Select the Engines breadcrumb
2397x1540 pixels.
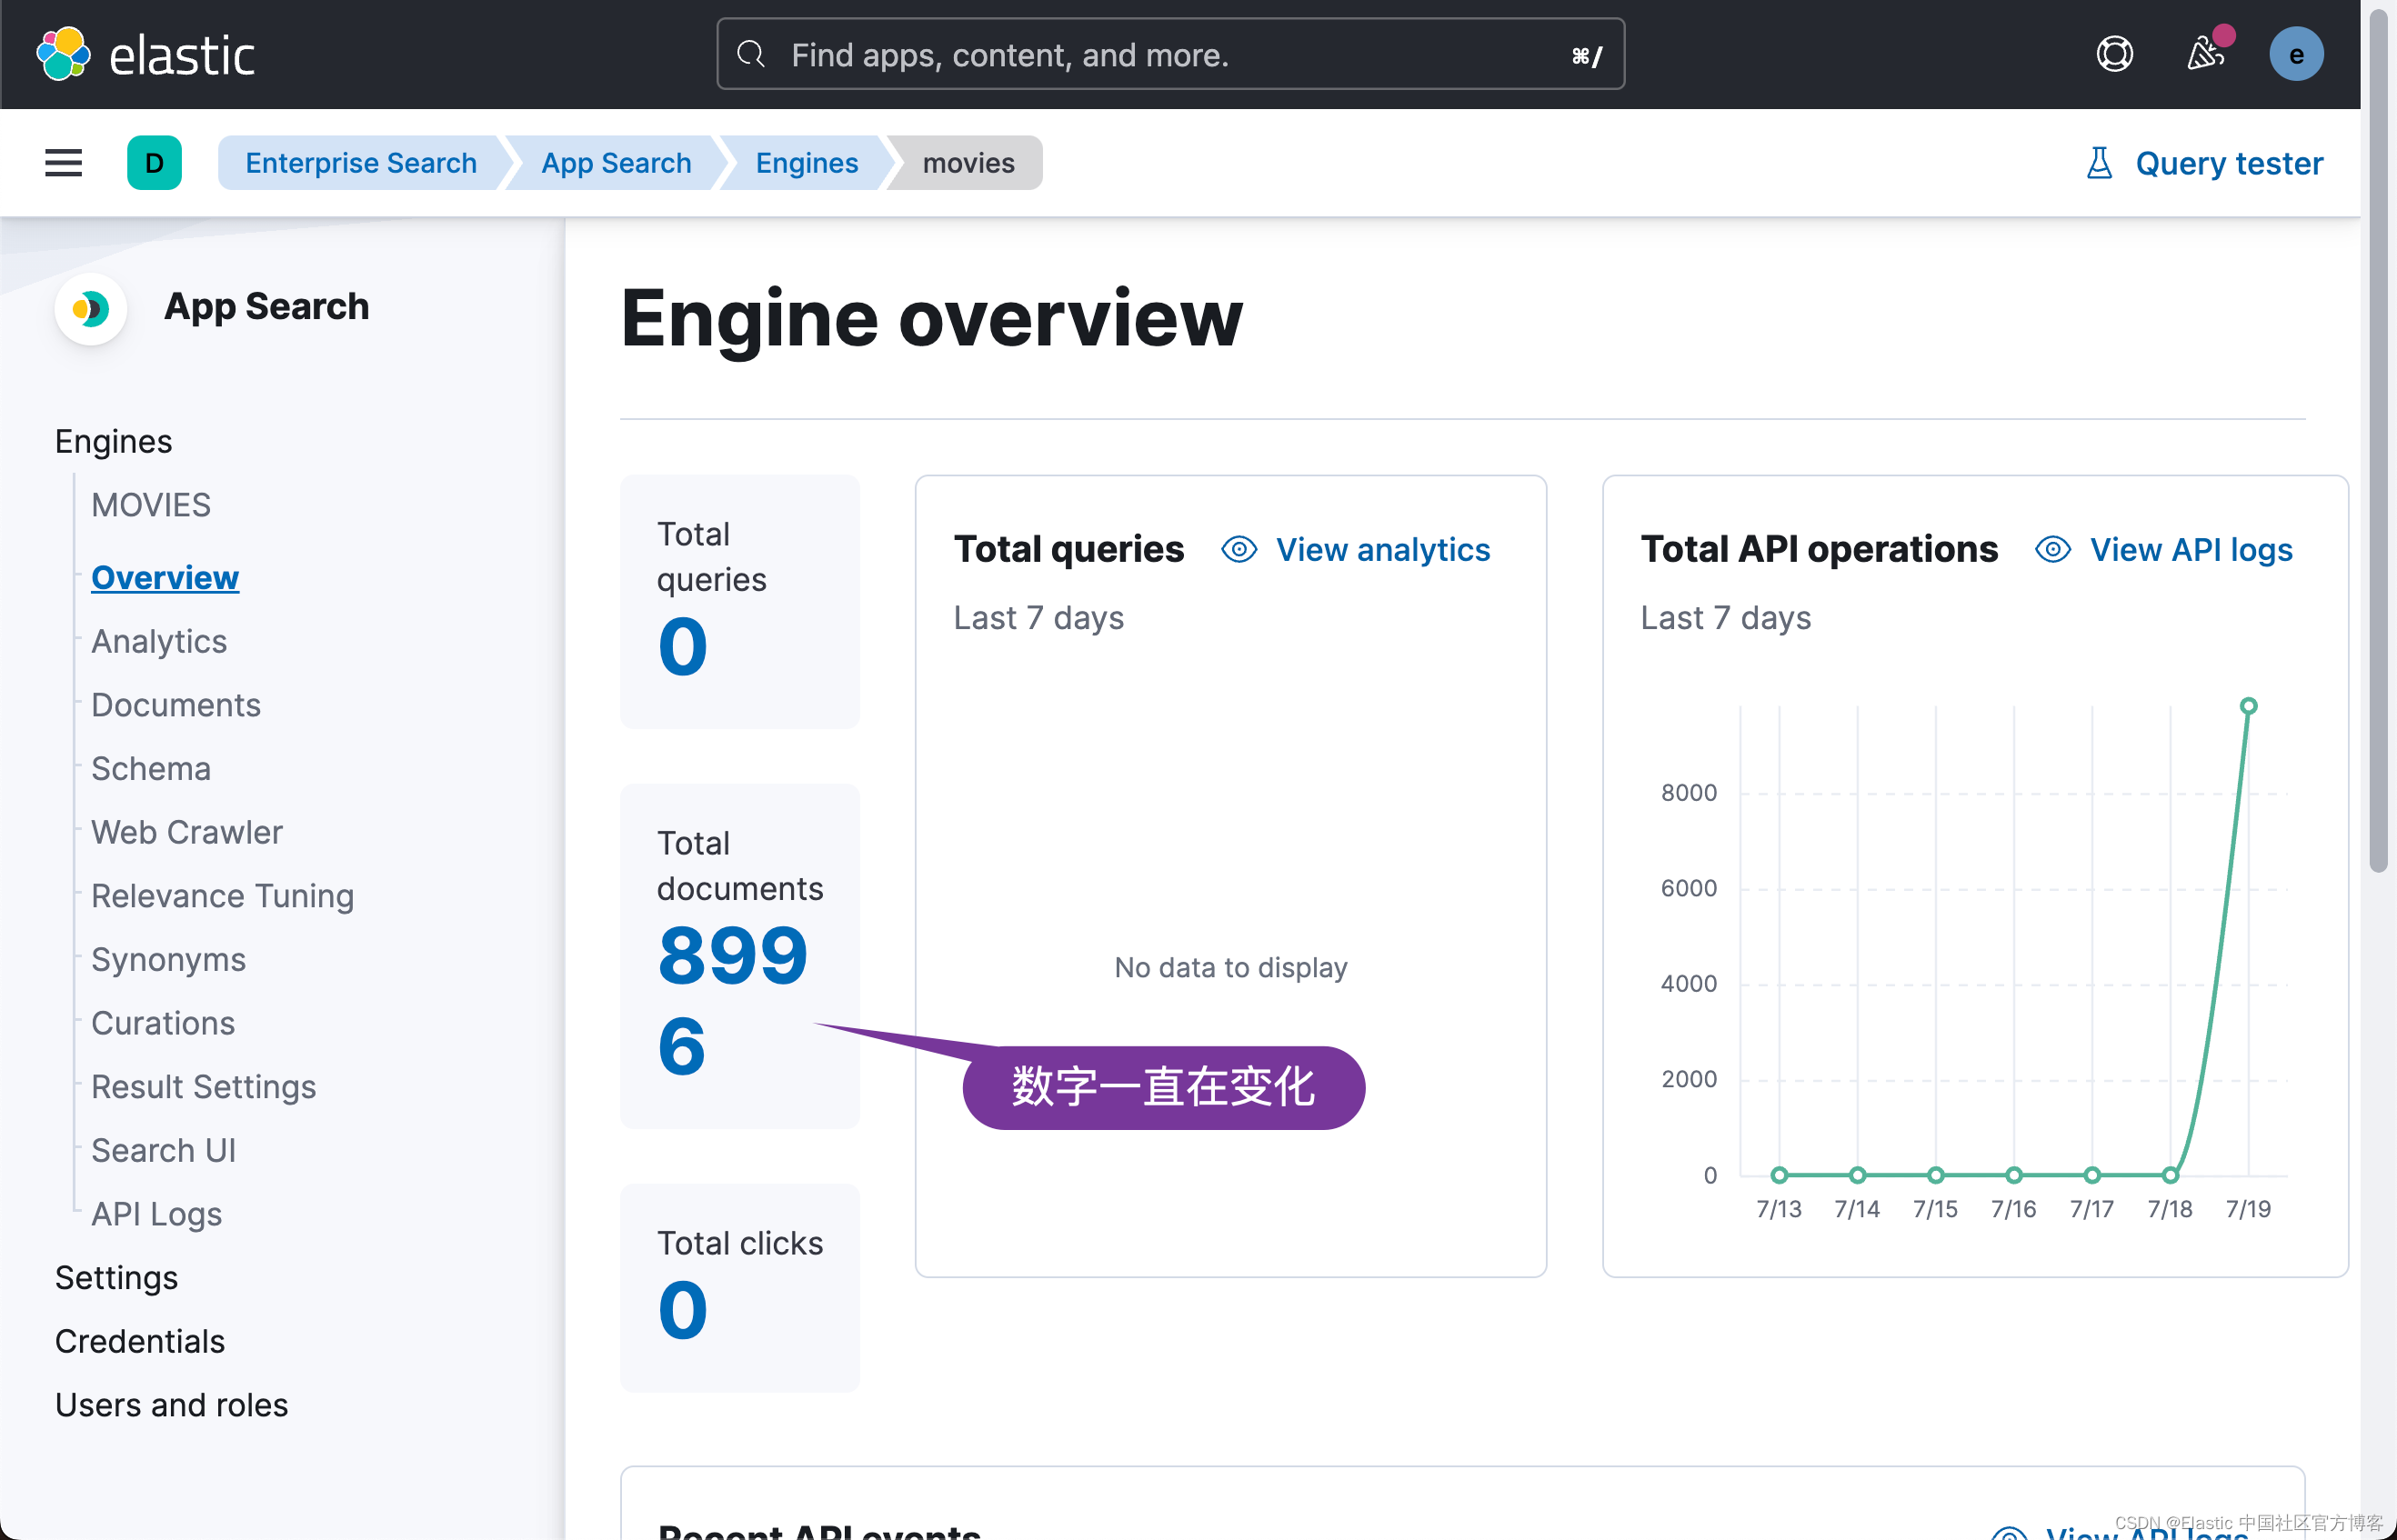tap(806, 163)
